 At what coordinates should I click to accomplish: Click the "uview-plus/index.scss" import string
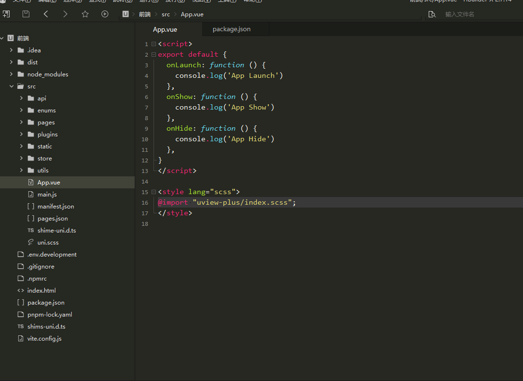coord(242,202)
